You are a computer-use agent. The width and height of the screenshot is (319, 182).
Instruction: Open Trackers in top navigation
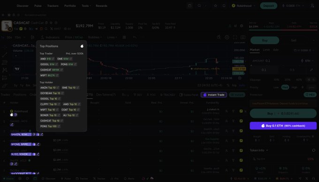pos(53,6)
